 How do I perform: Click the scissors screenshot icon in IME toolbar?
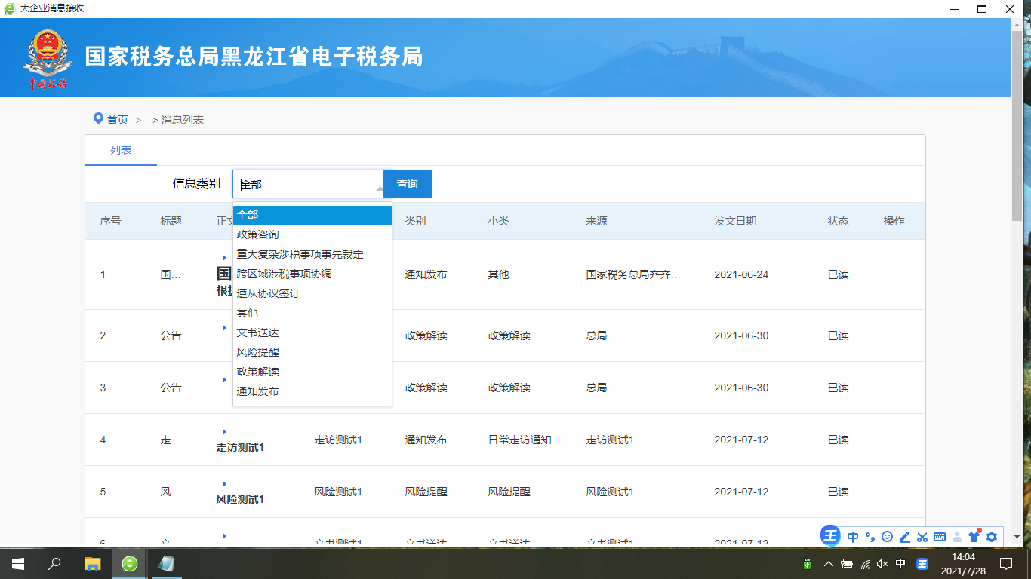(922, 537)
